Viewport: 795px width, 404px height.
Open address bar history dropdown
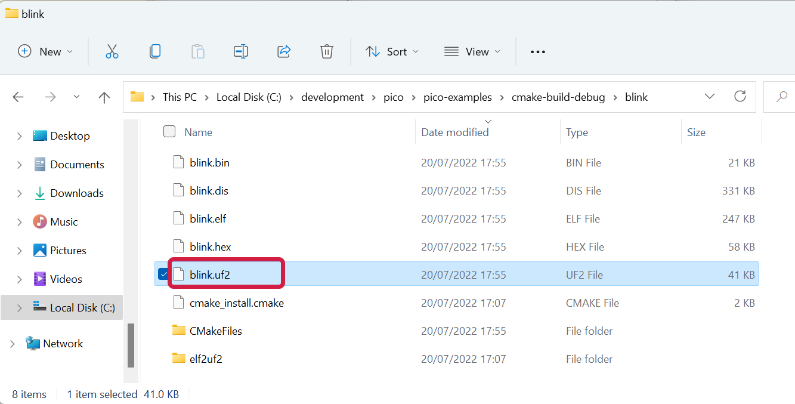710,97
